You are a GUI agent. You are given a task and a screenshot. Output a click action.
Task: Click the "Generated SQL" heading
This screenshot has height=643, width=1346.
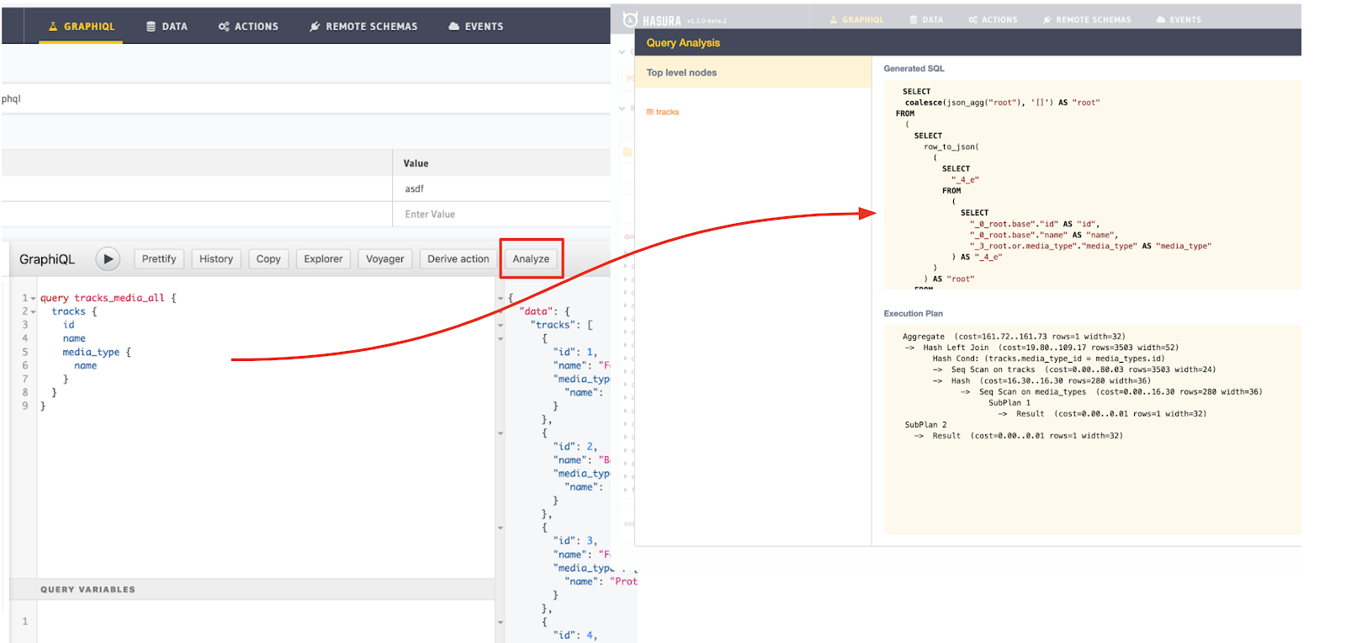click(x=914, y=68)
